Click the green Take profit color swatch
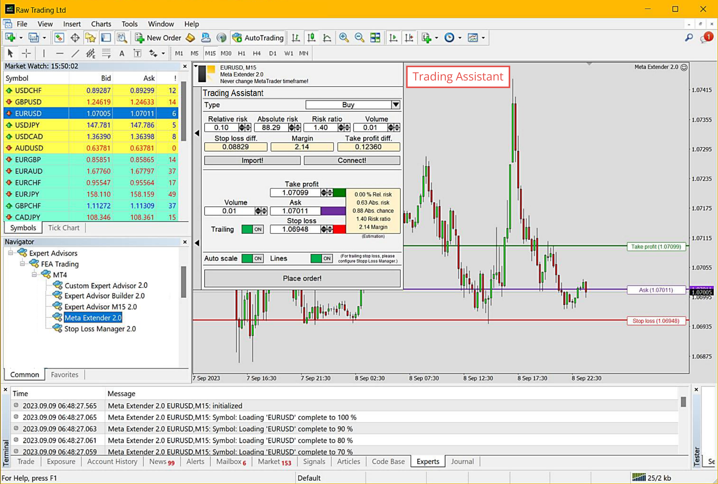Viewport: 718px width, 484px height. (x=340, y=193)
